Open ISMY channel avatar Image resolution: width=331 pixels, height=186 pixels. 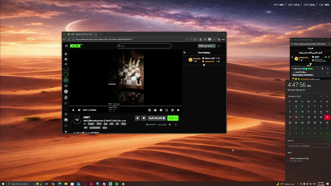77,120
